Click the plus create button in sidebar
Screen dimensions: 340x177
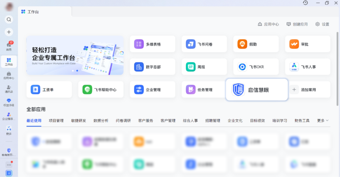click(9, 32)
